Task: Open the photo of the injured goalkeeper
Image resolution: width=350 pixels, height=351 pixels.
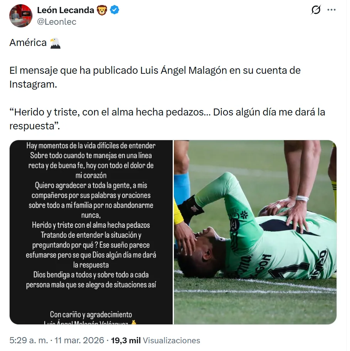Action: 255,232
